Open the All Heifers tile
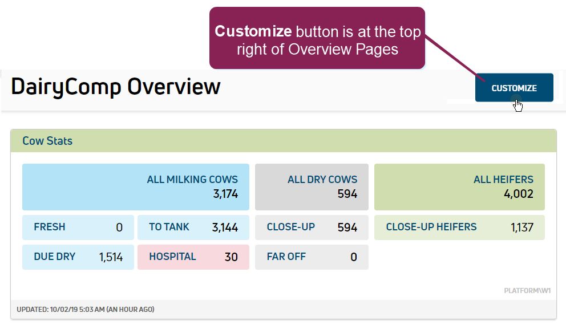The width and height of the screenshot is (566, 329). tap(459, 187)
